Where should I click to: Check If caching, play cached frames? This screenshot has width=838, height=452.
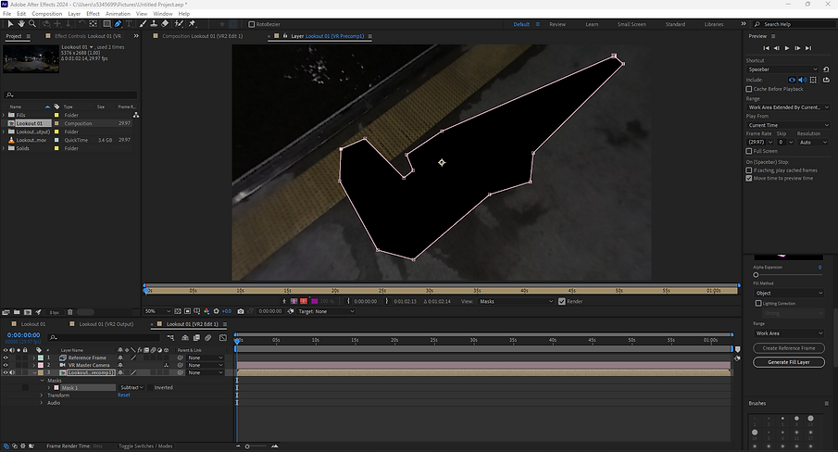tap(749, 169)
